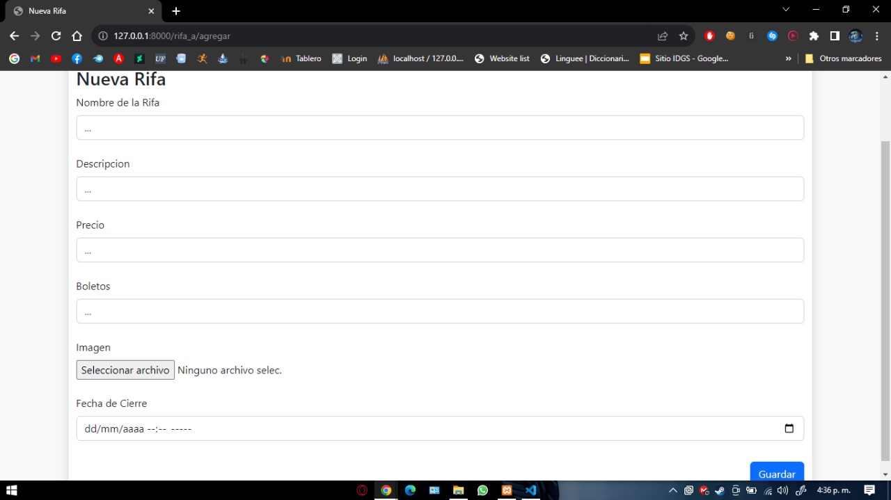Launch Visual Studio Code from the taskbar

pos(531,490)
